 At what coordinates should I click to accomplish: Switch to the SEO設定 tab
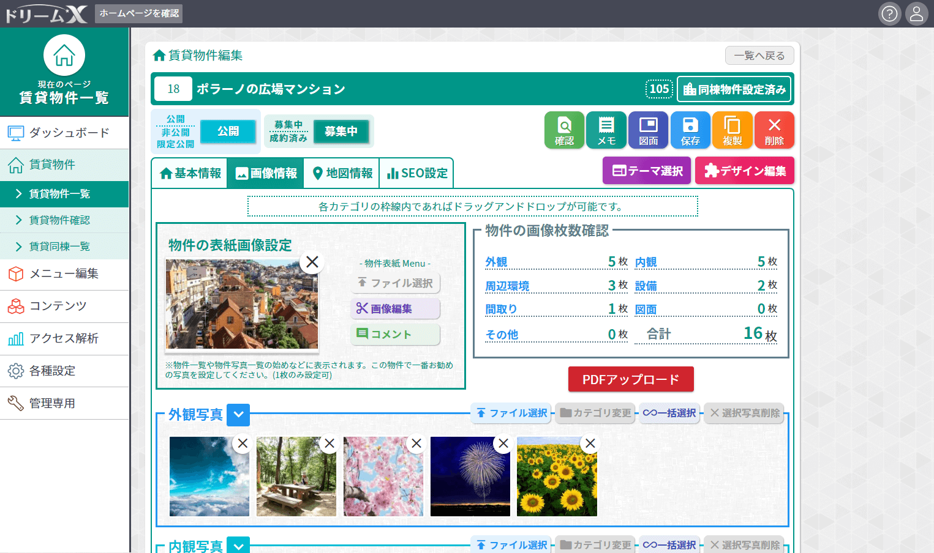point(416,174)
